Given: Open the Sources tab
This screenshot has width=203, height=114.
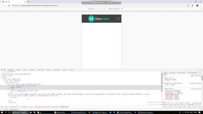Looking at the screenshot, I should (x=25, y=70).
